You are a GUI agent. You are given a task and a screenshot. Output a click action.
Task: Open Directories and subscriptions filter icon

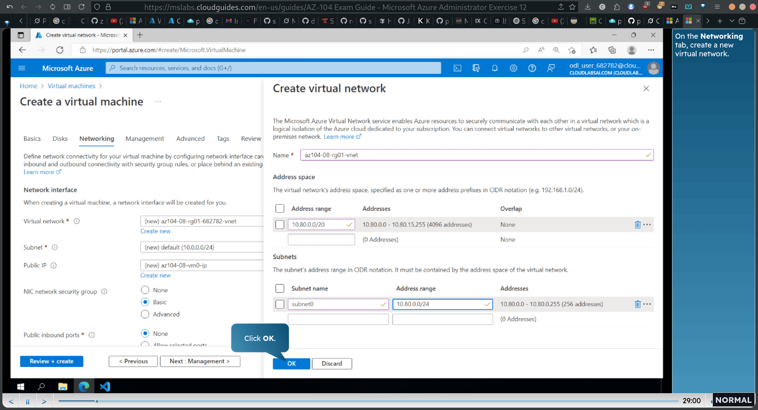(x=476, y=68)
